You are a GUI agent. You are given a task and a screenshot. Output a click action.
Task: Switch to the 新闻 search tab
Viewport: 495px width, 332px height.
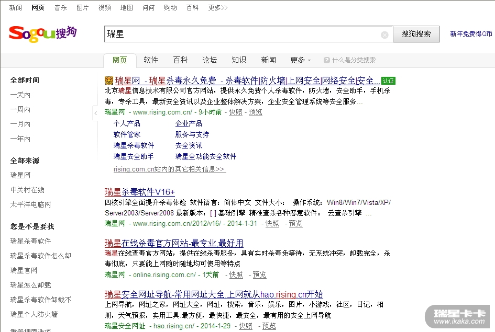[x=268, y=60]
